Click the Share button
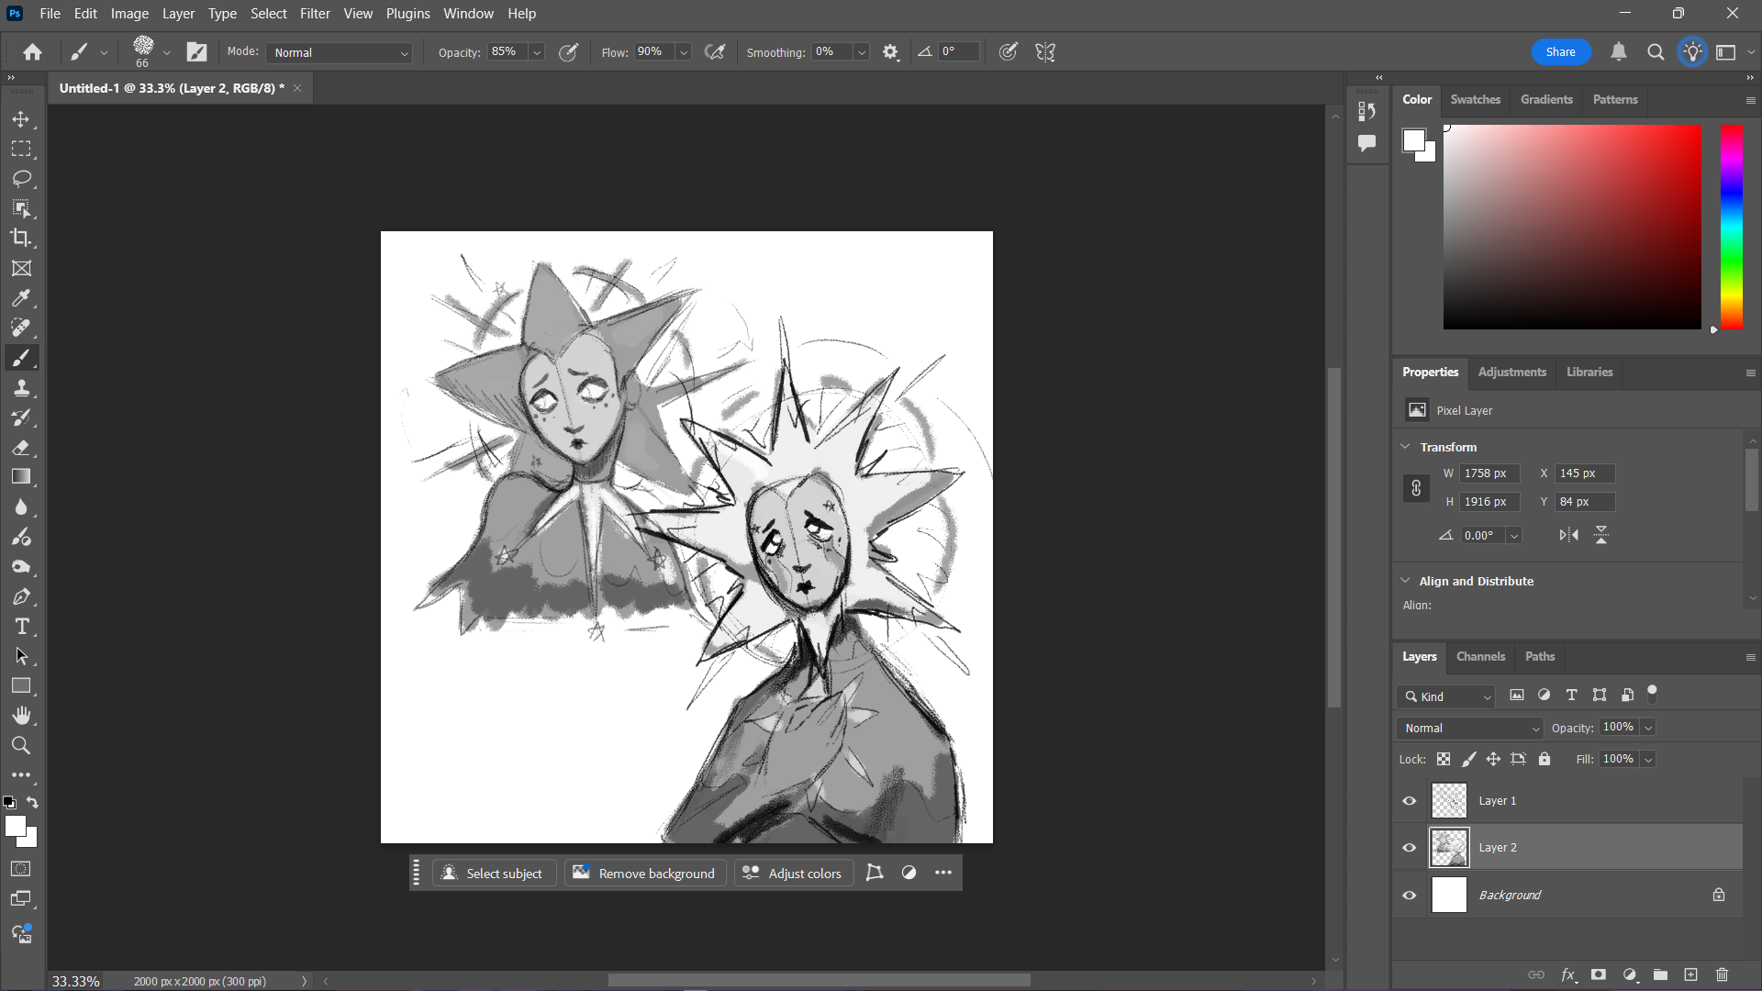 (1560, 52)
